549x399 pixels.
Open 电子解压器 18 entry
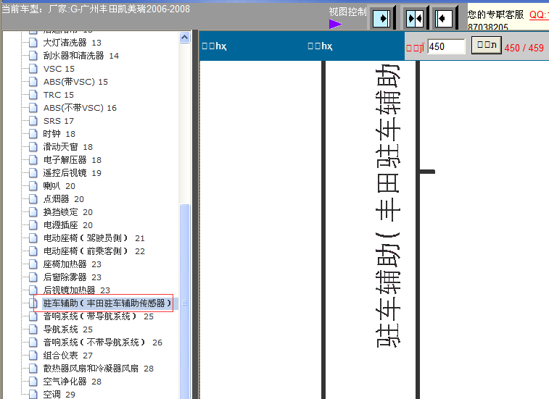point(72,160)
